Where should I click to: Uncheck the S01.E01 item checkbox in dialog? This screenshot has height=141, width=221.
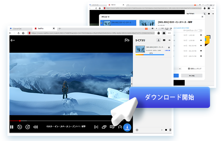(x=101, y=23)
